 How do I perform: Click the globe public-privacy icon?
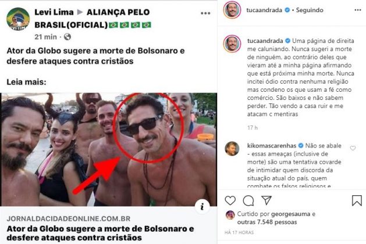[x=67, y=37]
